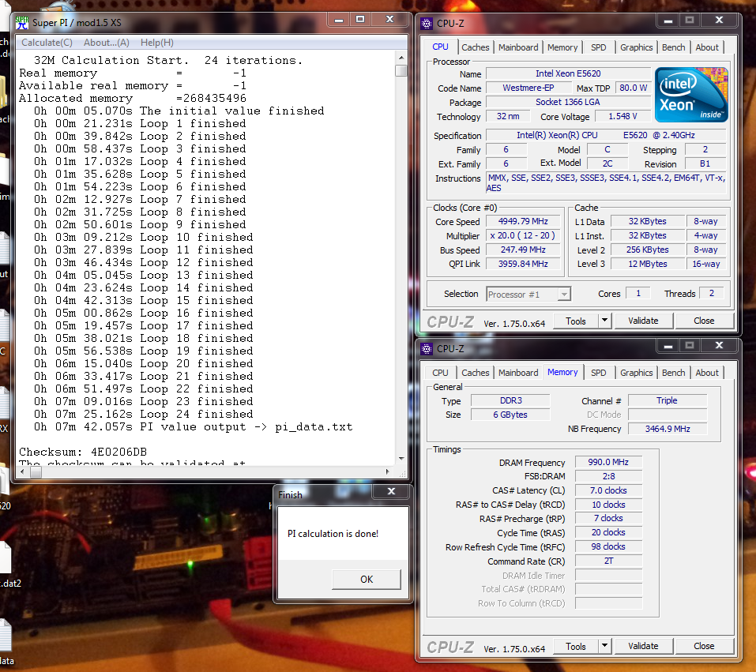Click the Intel Xeon inside logo
The image size is (756, 672).
(691, 95)
